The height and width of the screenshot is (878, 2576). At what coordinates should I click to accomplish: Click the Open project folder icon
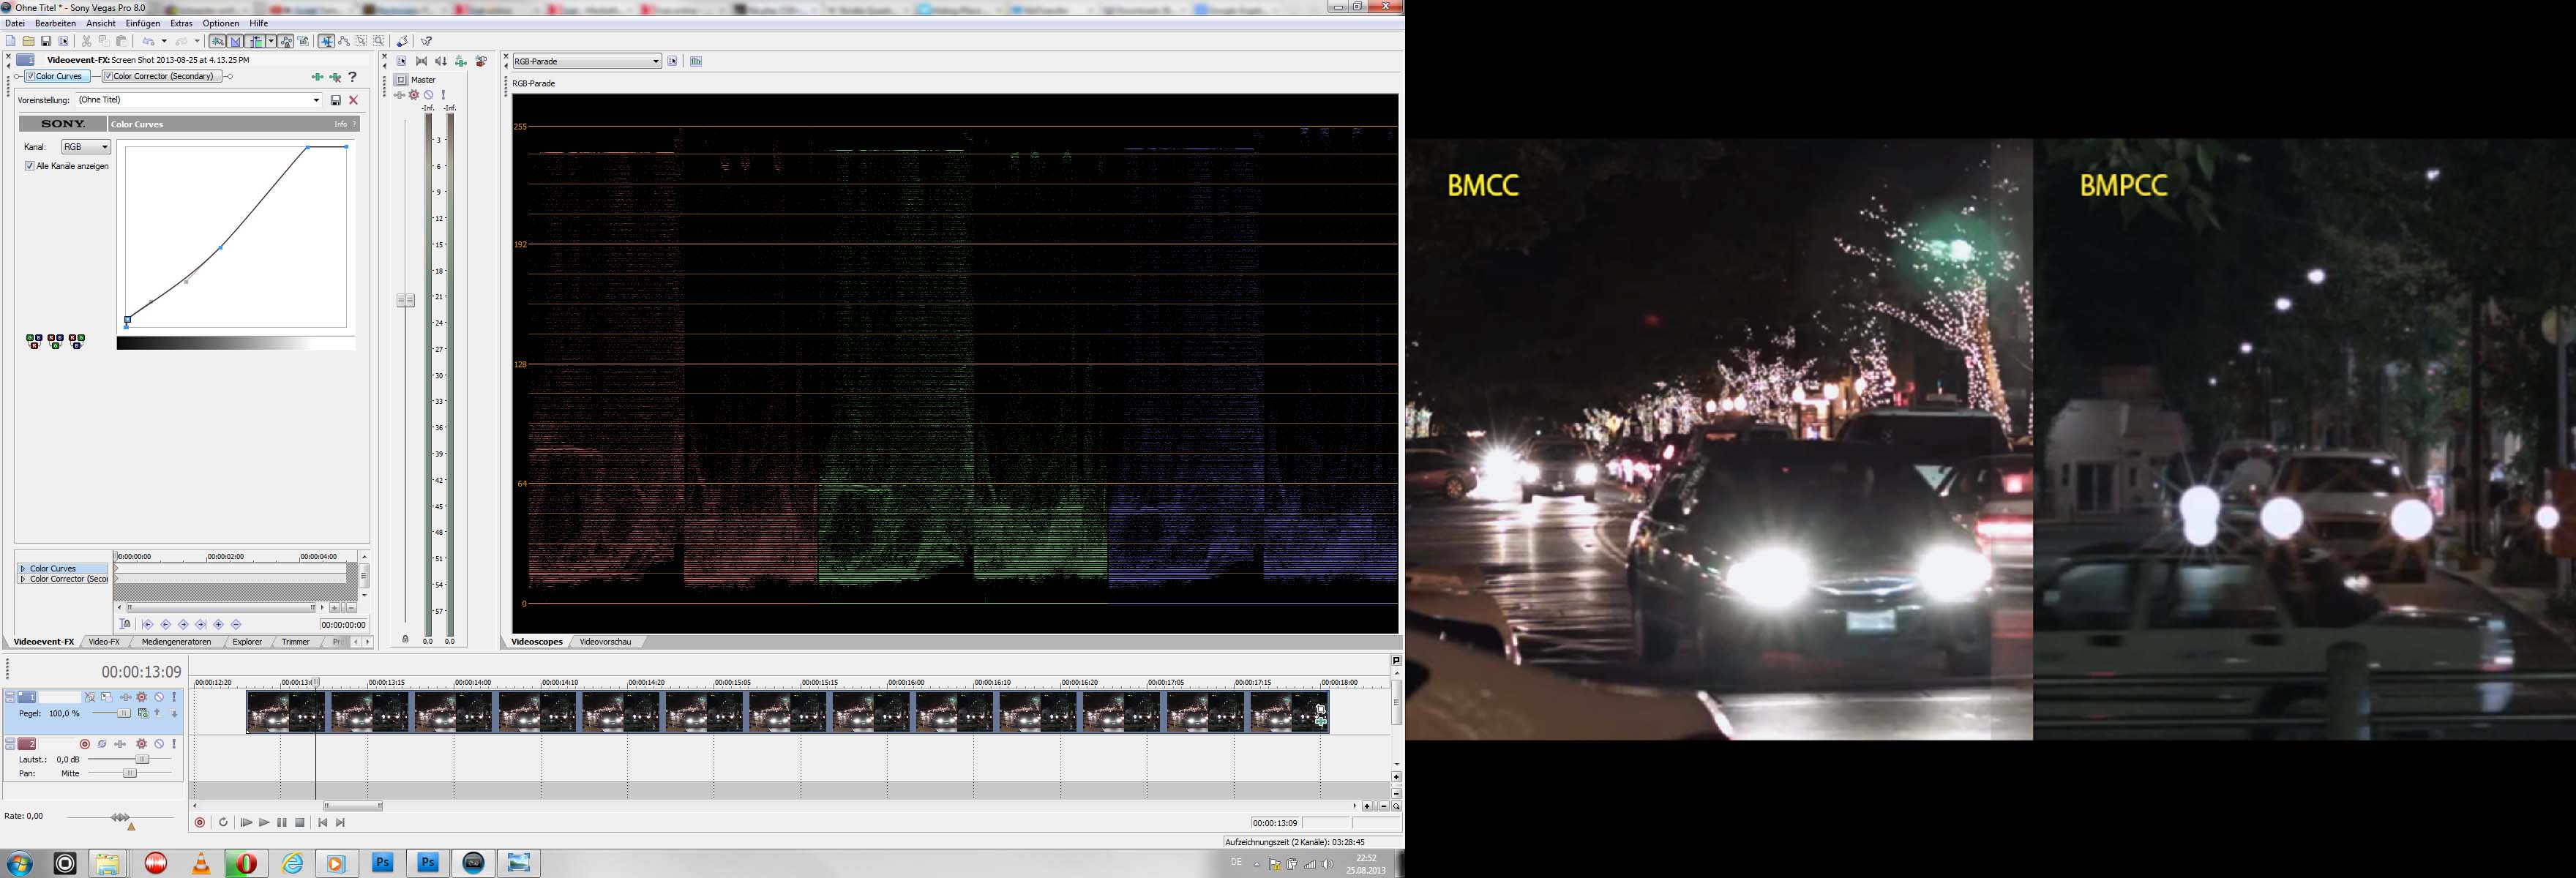(29, 41)
